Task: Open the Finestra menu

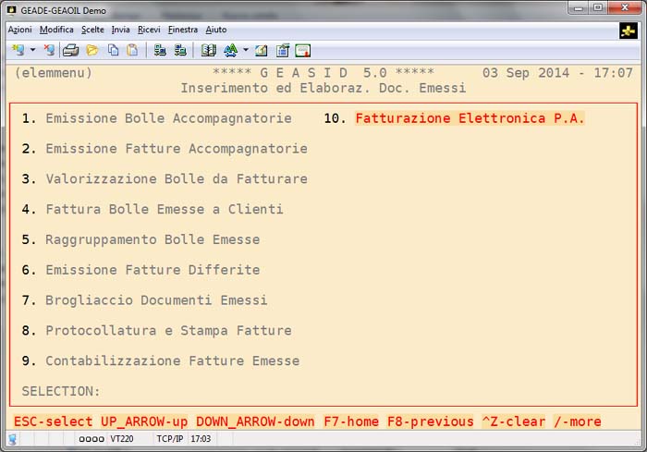Action: click(x=183, y=30)
